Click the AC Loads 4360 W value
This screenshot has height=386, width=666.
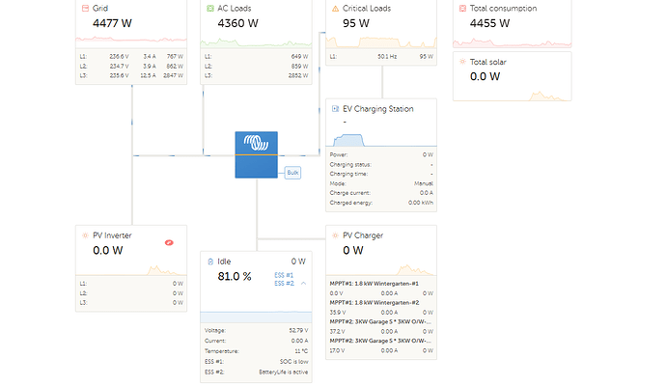[x=237, y=23]
